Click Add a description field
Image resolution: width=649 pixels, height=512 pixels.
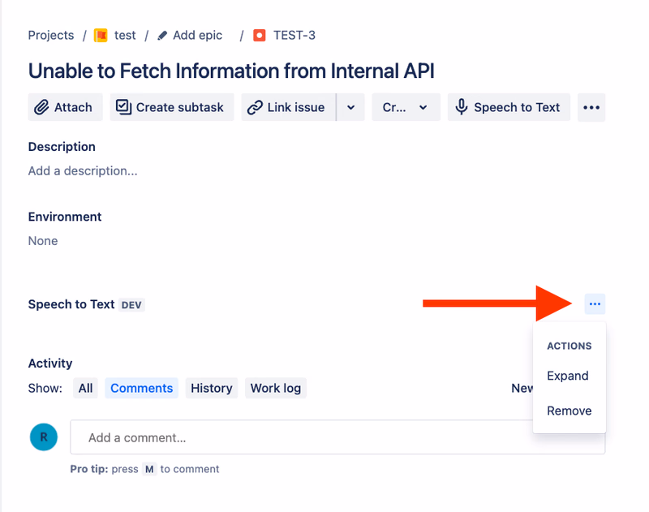tap(83, 170)
